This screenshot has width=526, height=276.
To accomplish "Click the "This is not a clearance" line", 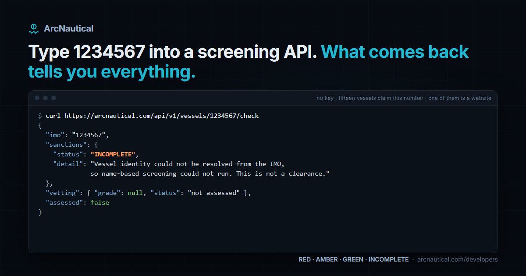I will pos(210,173).
